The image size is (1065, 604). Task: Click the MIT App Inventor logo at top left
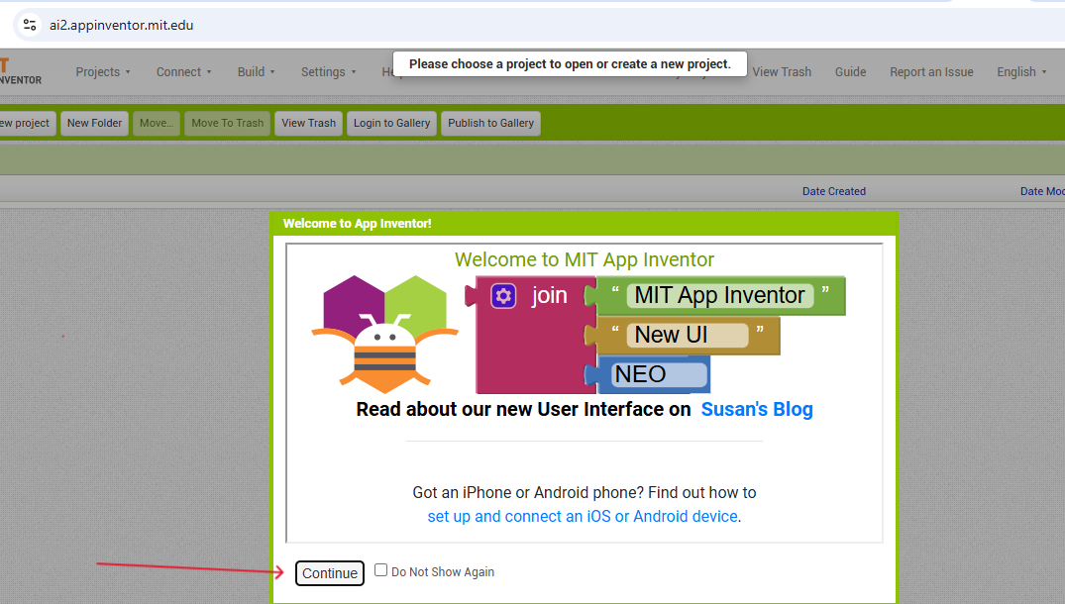point(21,72)
